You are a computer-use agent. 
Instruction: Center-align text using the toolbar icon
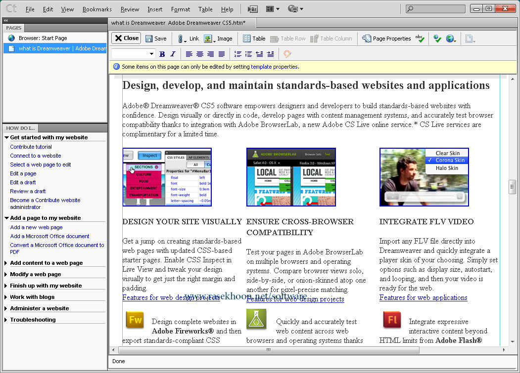200,54
